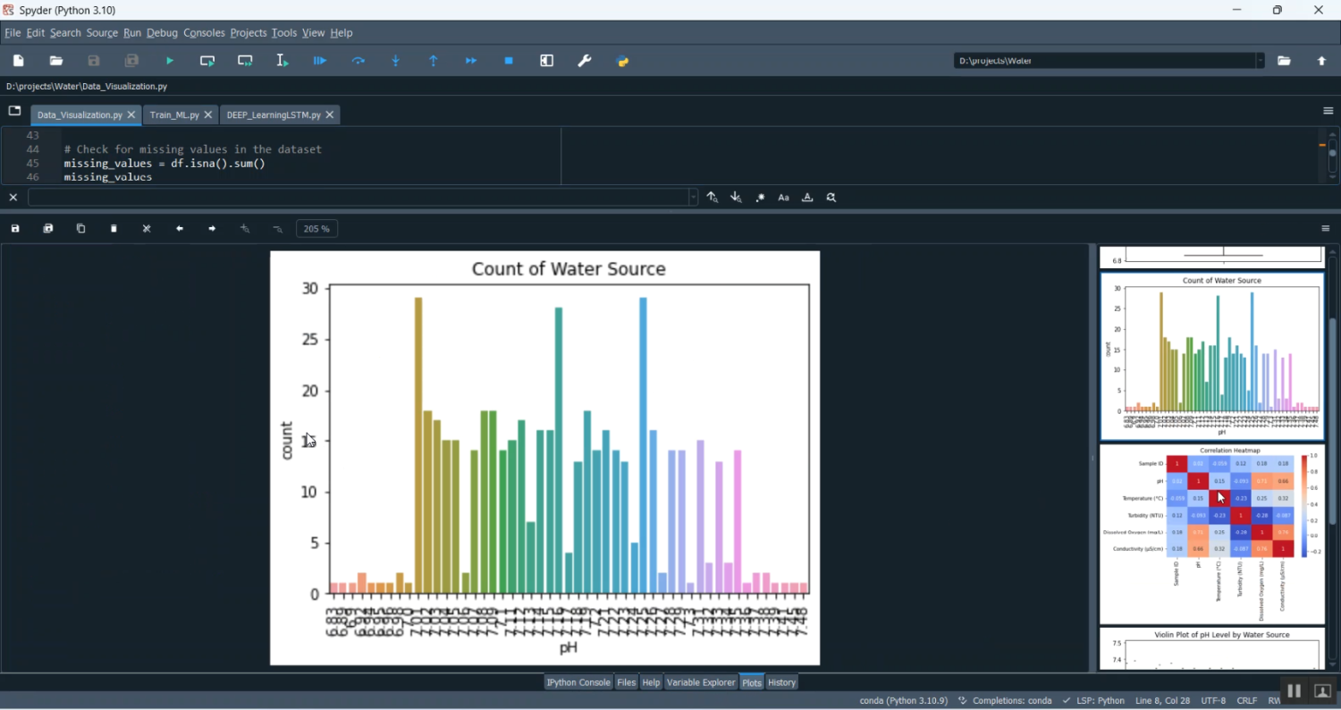
Task: Click the Run file play icon
Action: pos(170,61)
